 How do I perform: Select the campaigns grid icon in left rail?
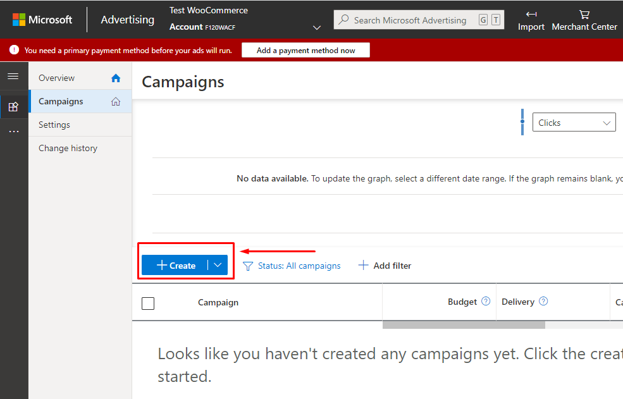coord(13,106)
